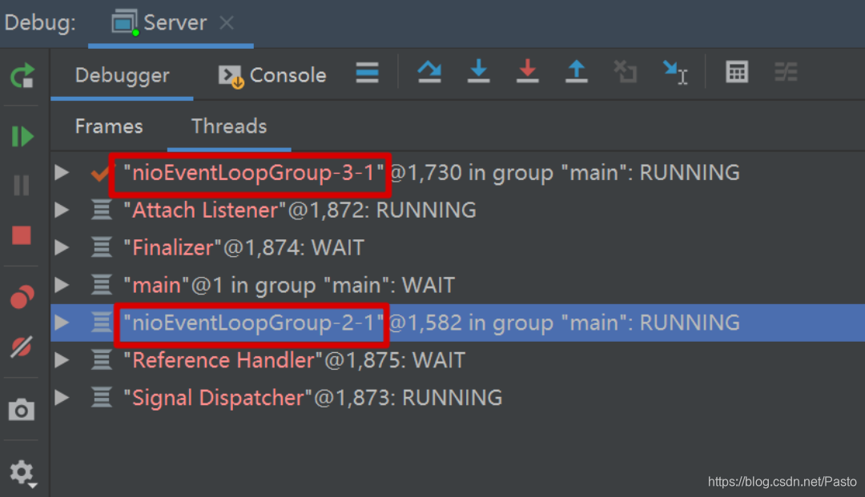Open the Frames tab

[109, 126]
